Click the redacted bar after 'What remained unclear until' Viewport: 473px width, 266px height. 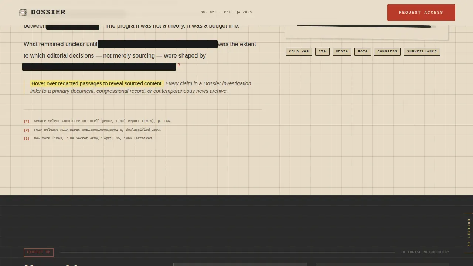(157, 44)
